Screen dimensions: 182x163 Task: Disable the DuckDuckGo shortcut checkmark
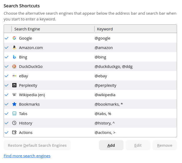pyautogui.click(x=7, y=67)
